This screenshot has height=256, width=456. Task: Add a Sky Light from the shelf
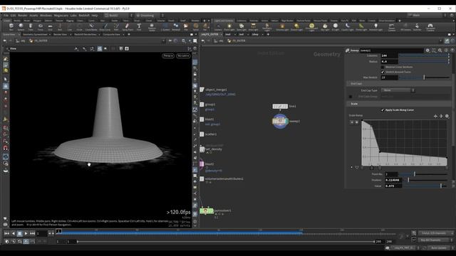tap(325, 27)
